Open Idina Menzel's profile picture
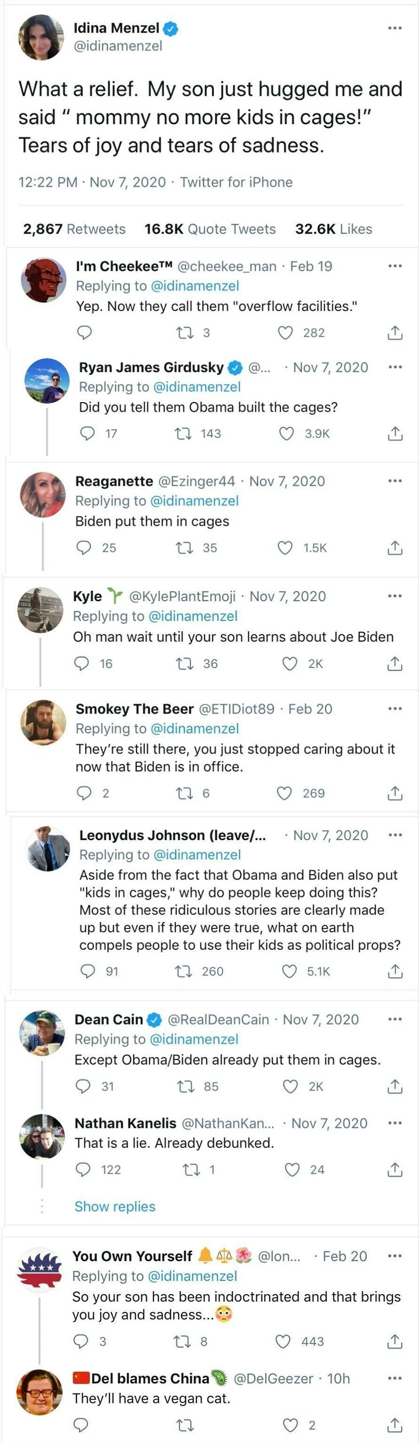Viewport: 419px width, 1443px height. tap(41, 37)
